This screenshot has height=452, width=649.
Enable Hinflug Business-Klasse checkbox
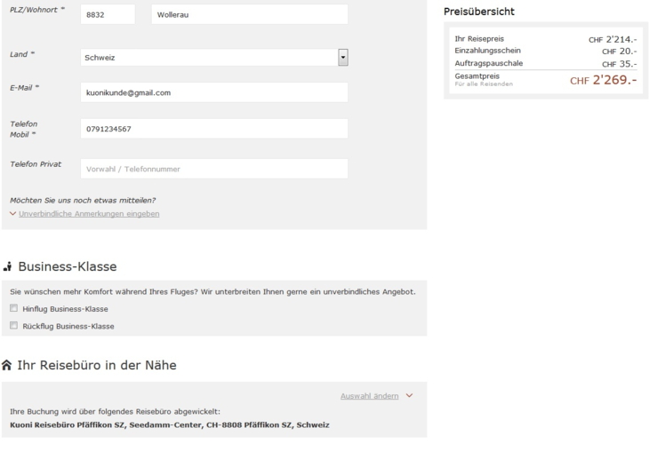(x=13, y=308)
